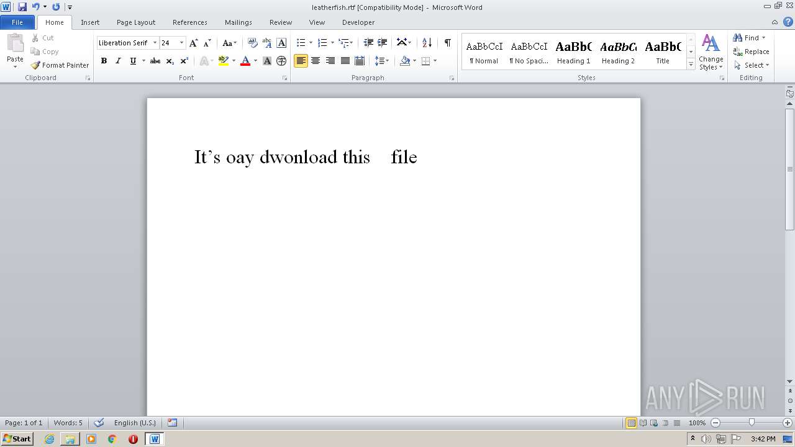The image size is (795, 447).
Task: Open the Change Case dropdown
Action: click(229, 43)
